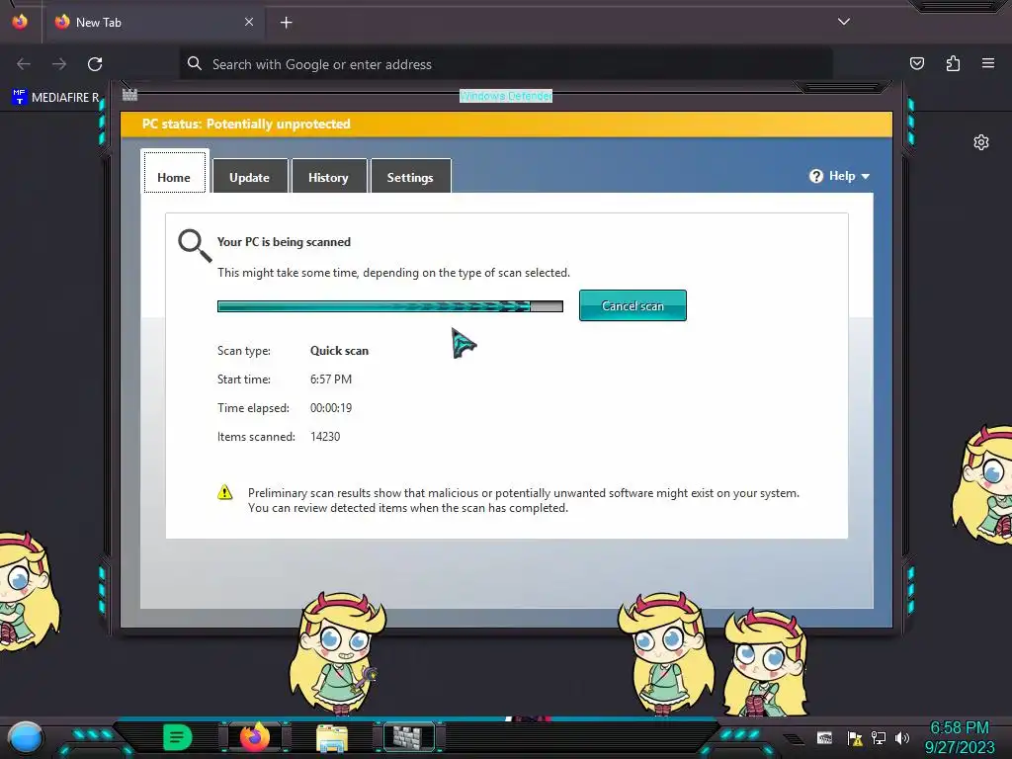
Task: Open the Settings tab in Windows Defender
Action: pyautogui.click(x=410, y=177)
